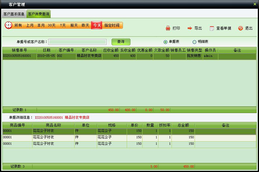Screen dimensions: 259x172
Task: Filter by 30天 time range
Action: [52, 25]
